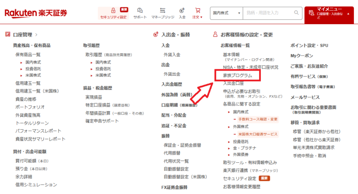The width and height of the screenshot is (358, 194).
Task: Open 買付可能額（本日）
Action: coord(32,161)
